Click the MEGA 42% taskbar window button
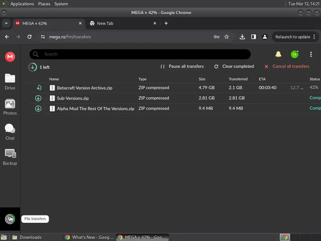Viewport: 321px width, 241px height. coord(143,237)
